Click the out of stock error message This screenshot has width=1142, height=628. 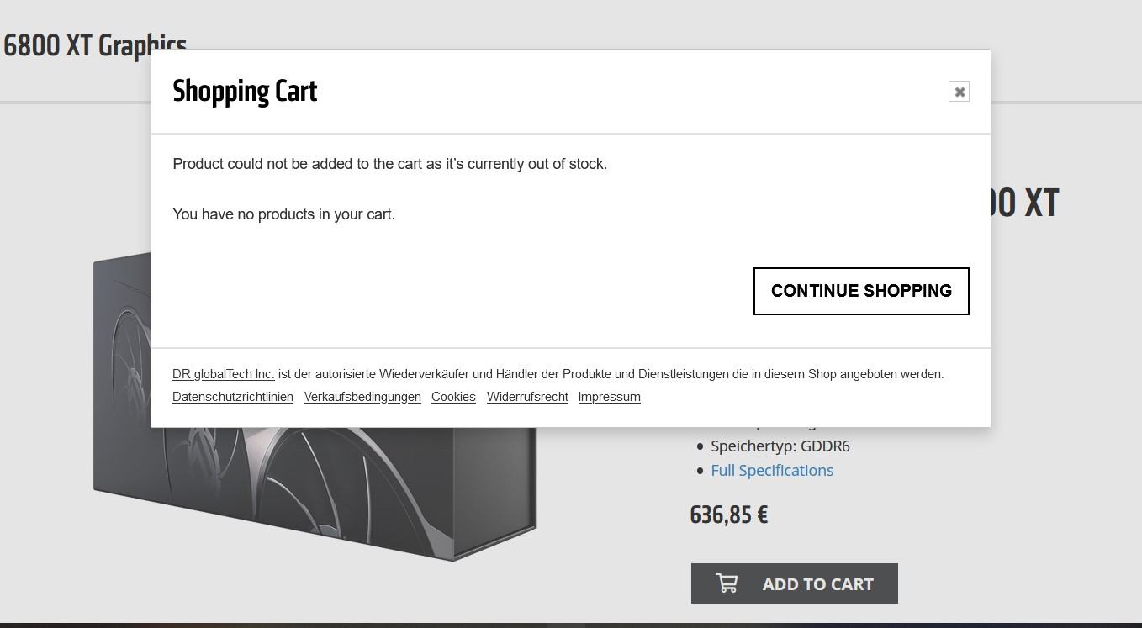point(389,164)
